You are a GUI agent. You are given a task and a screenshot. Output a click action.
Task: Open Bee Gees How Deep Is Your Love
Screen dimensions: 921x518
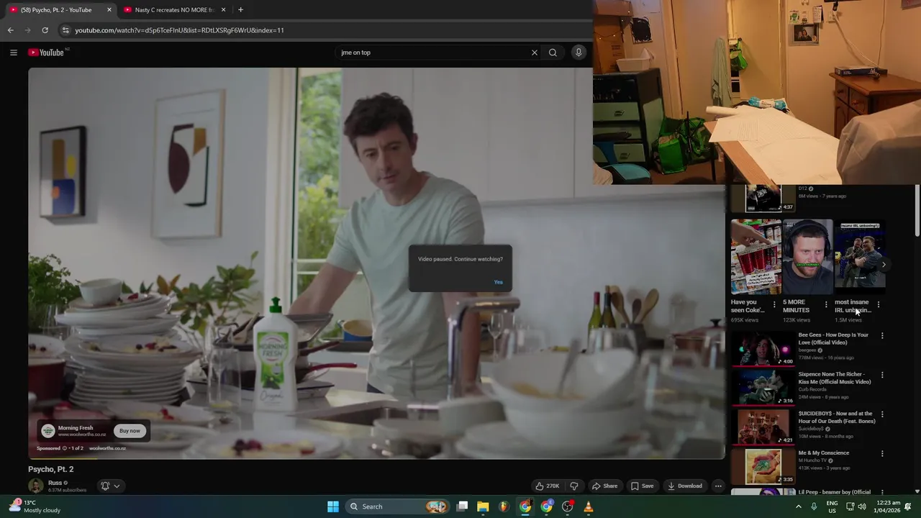tap(833, 339)
